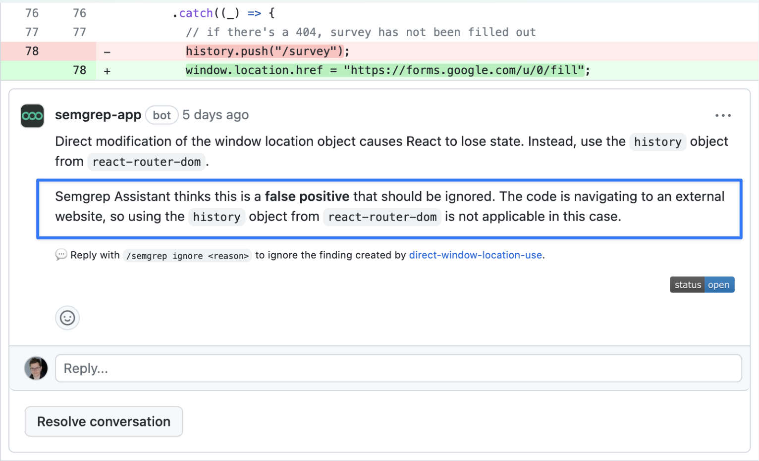Select line number 78 on the green added row

click(x=79, y=70)
